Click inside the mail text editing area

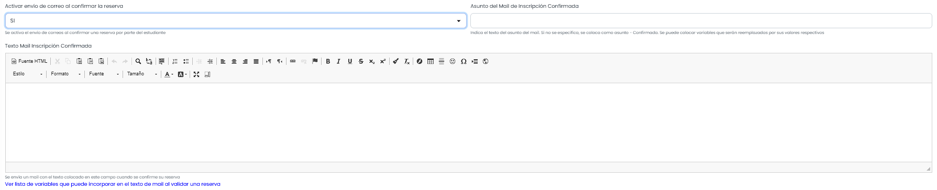468,122
